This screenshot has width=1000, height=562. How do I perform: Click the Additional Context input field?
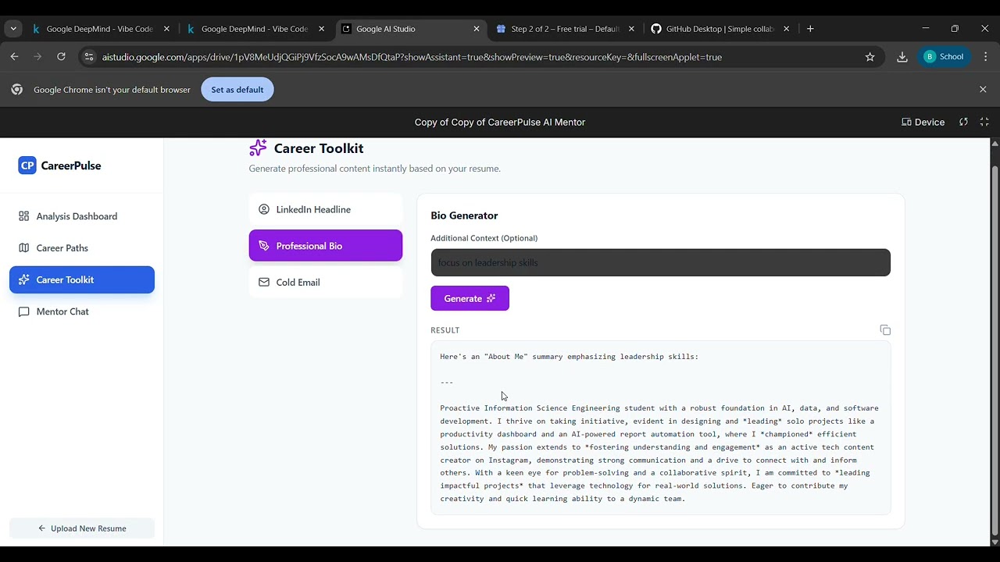tap(660, 262)
